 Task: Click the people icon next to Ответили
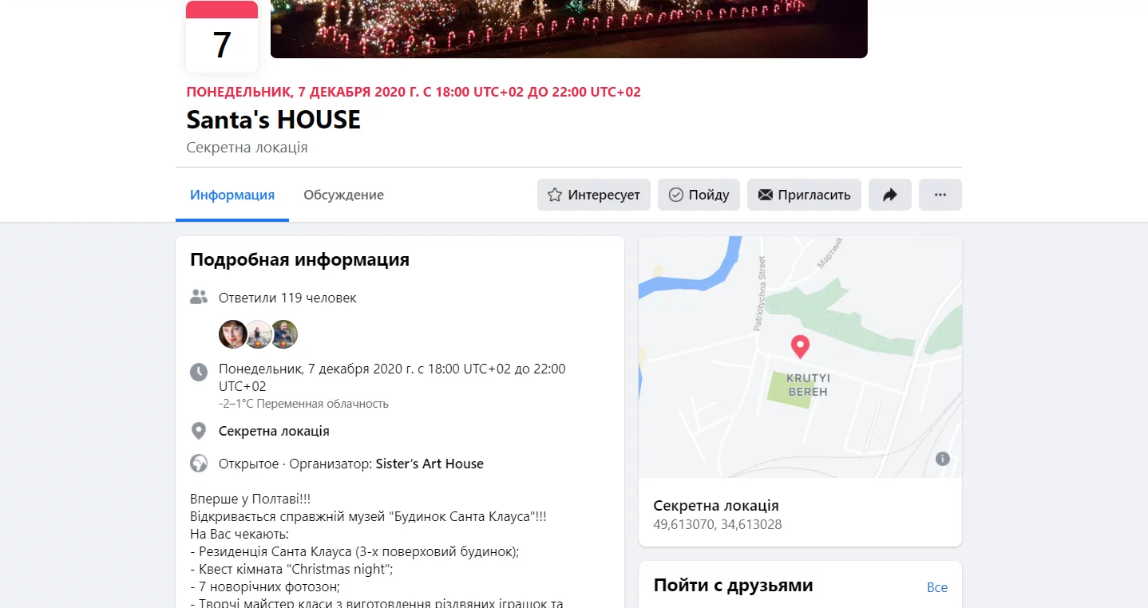[x=199, y=297]
